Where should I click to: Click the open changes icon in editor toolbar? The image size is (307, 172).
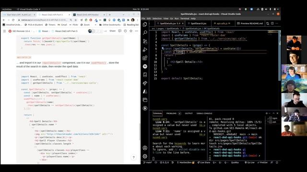(x=268, y=23)
